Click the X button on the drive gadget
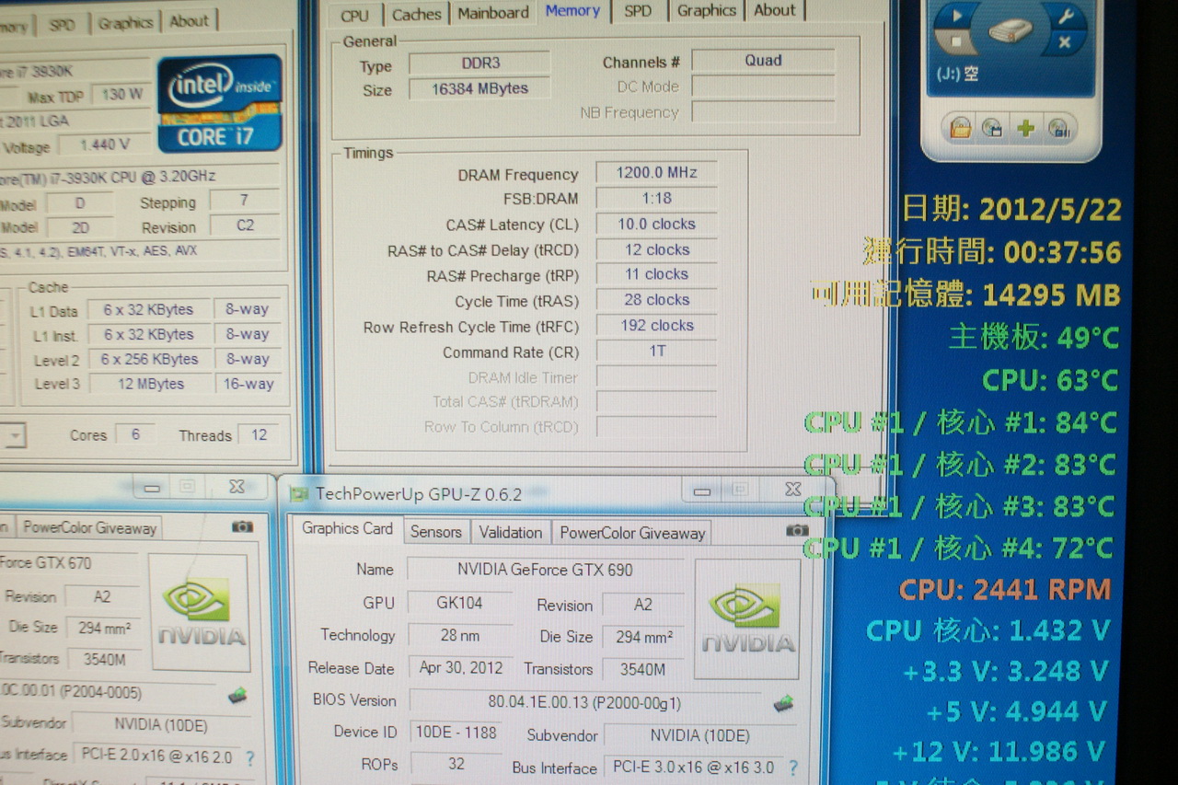This screenshot has width=1178, height=785. pyautogui.click(x=1065, y=42)
